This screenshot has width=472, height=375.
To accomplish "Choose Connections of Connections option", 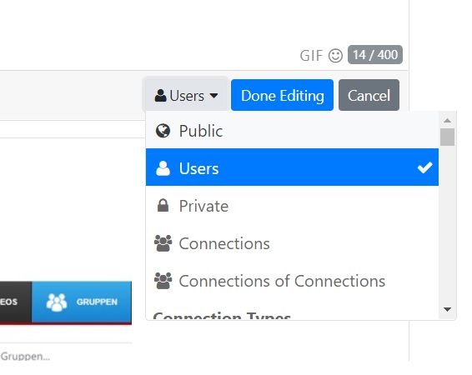I will 292,281.
